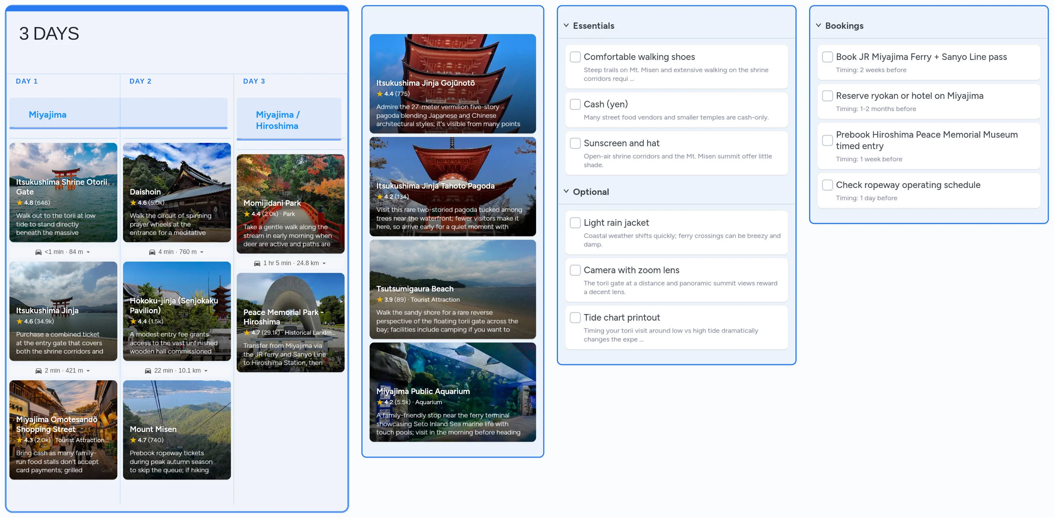
Task: Check the Comfortable walking shoes item
Action: click(x=575, y=57)
